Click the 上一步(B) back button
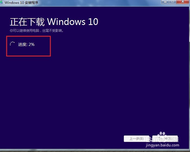190x152 pixels. tap(137, 139)
